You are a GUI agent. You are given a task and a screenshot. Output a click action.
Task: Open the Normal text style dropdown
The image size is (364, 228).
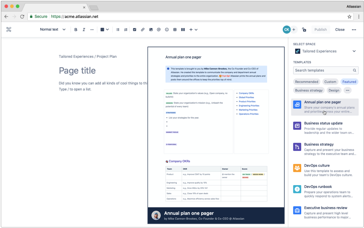click(x=53, y=30)
